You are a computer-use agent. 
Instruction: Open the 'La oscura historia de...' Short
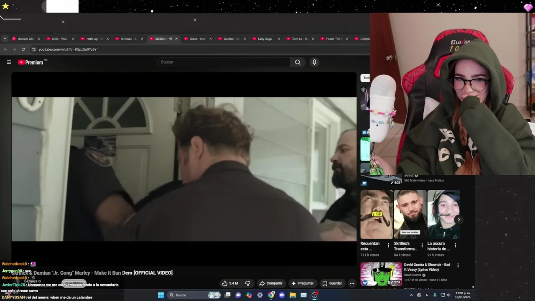coord(443,214)
